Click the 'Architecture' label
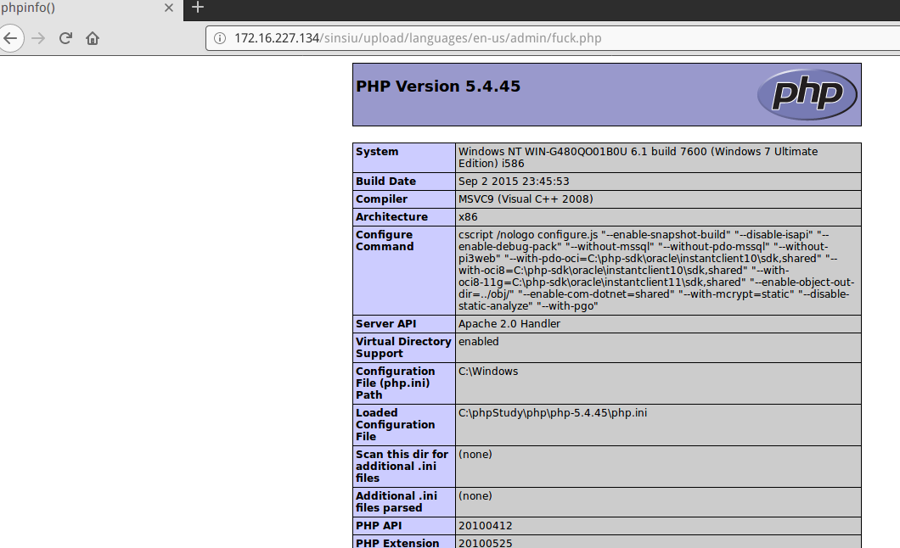 coord(391,216)
